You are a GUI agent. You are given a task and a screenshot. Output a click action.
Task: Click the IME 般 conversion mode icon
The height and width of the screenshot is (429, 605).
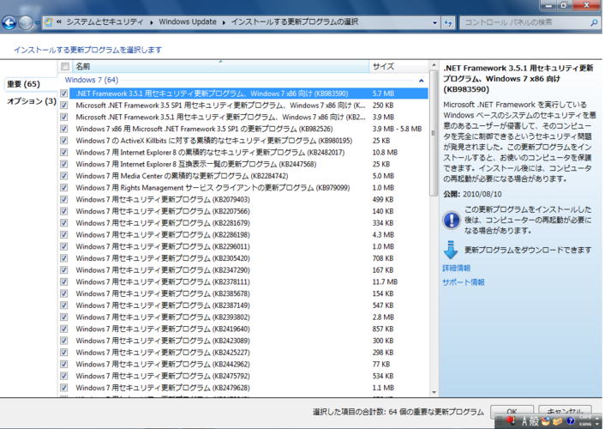coord(535,421)
